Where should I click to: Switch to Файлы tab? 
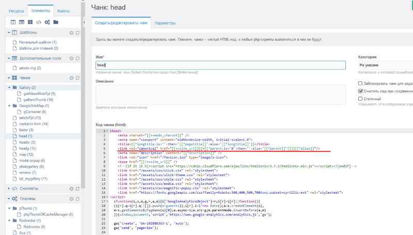pyautogui.click(x=63, y=11)
